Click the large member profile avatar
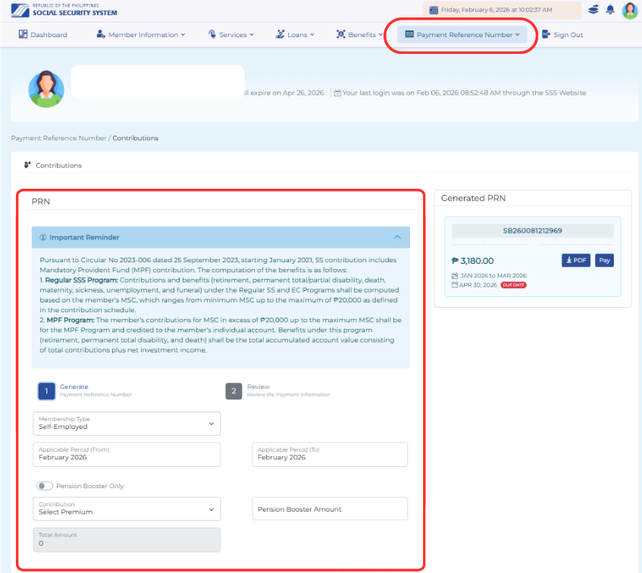The height and width of the screenshot is (573, 642). pyautogui.click(x=46, y=89)
